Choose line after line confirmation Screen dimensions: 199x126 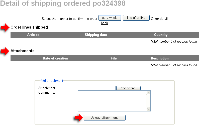[x=136, y=18]
